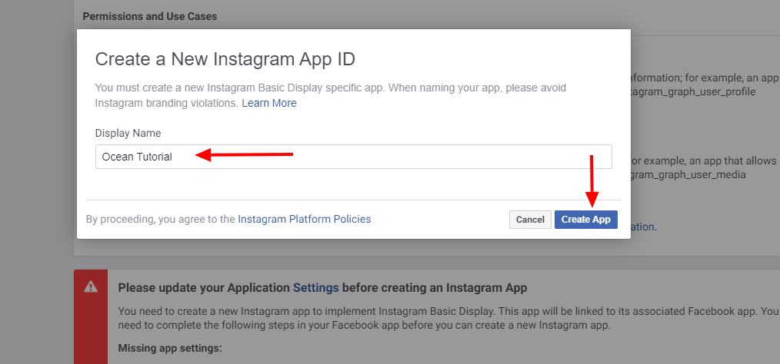Open the Settings link in the warning
The width and height of the screenshot is (780, 364).
[316, 287]
